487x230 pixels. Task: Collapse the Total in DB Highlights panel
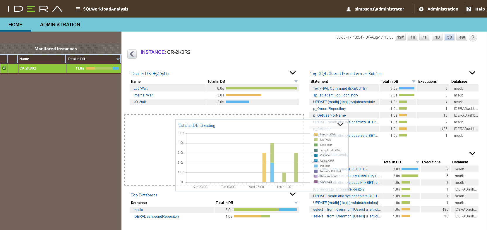(x=292, y=73)
